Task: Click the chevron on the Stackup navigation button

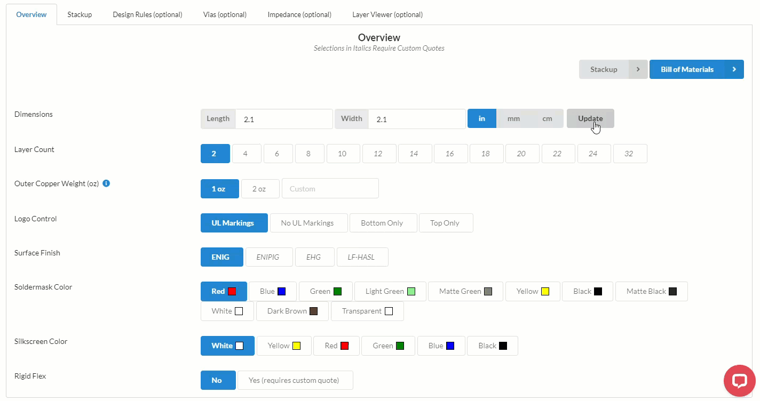Action: [638, 69]
